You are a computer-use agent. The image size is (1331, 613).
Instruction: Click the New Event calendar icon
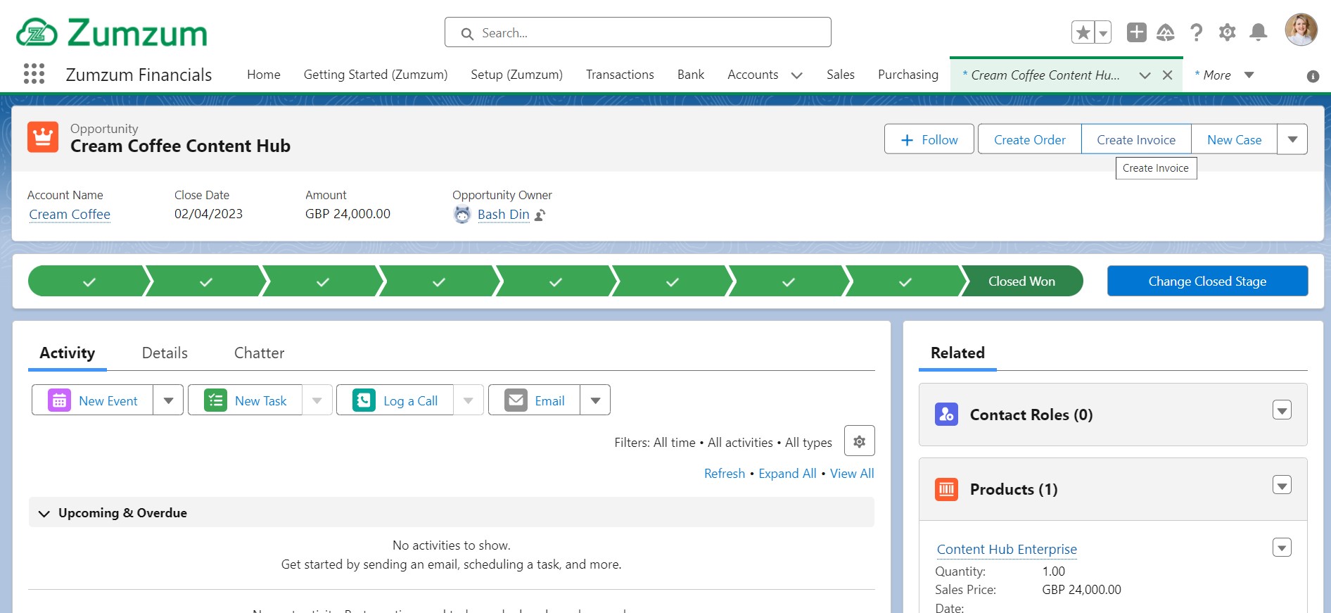coord(59,400)
